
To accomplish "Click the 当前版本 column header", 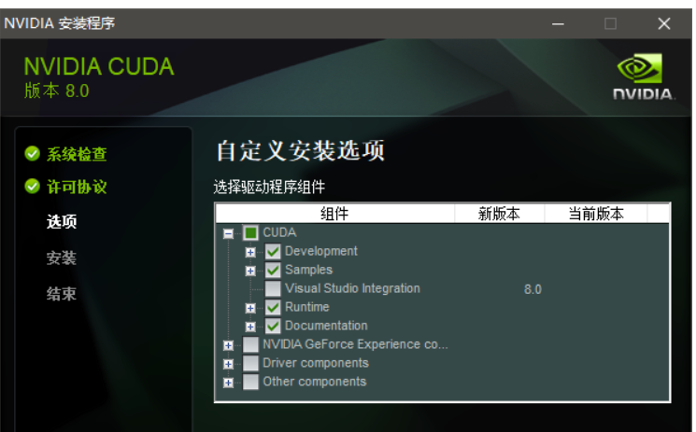I will [596, 214].
